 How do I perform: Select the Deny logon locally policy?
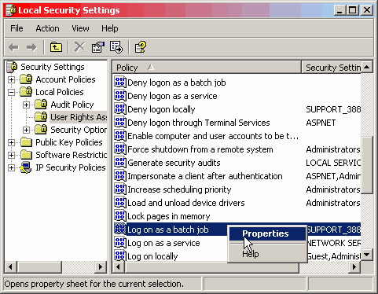pyautogui.click(x=161, y=109)
